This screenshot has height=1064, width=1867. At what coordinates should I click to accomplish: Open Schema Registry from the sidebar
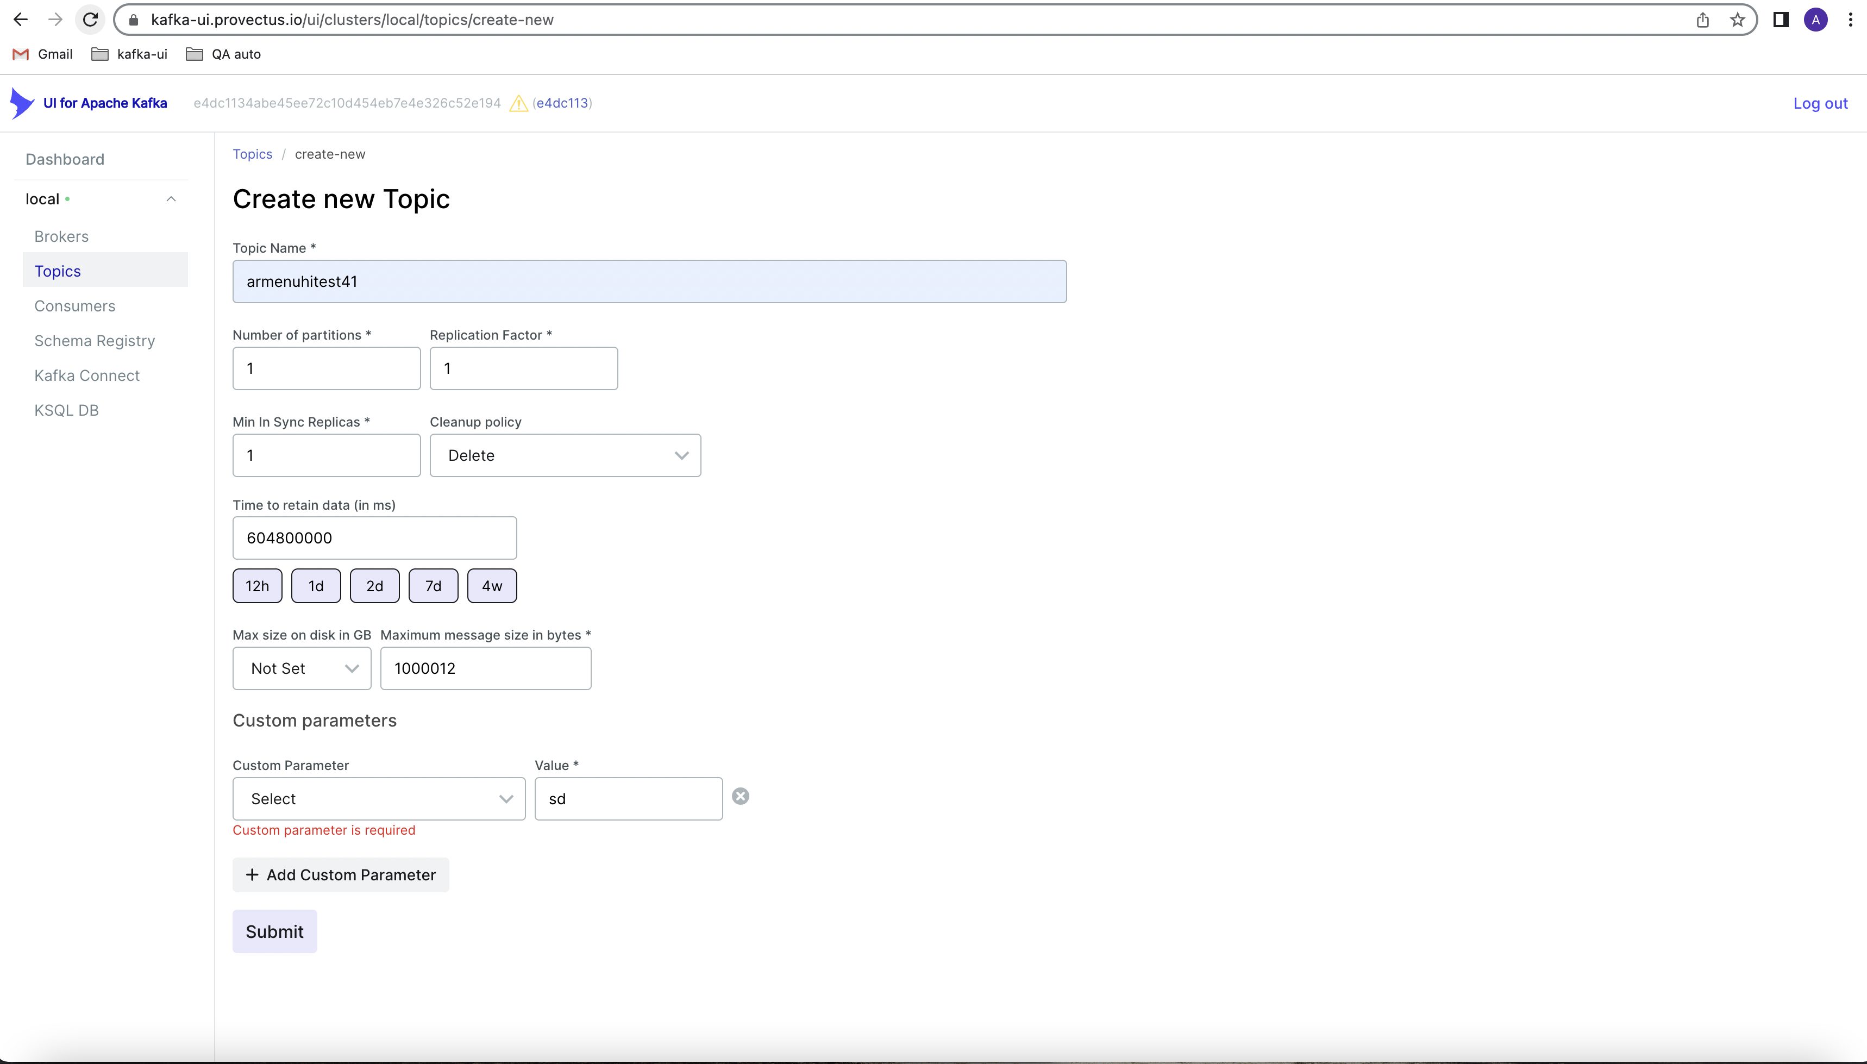(94, 341)
